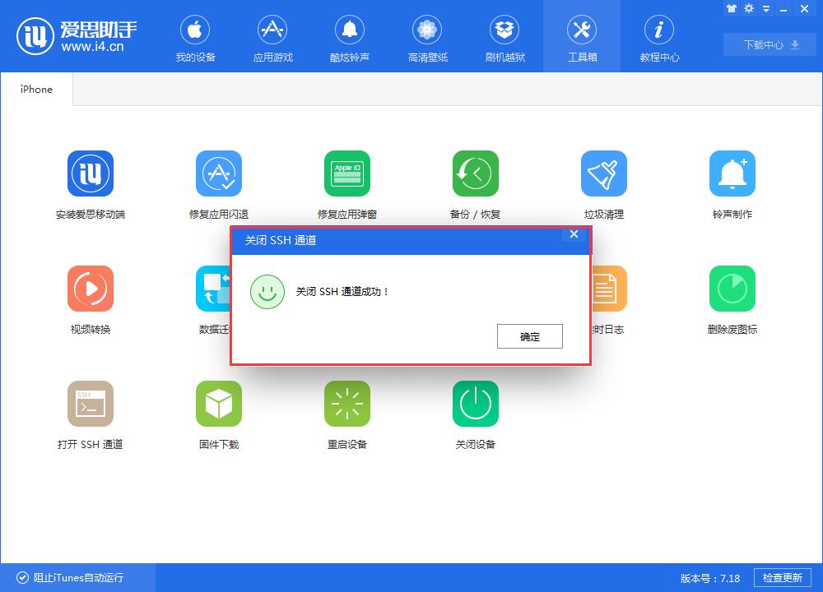Screen dimensions: 823x592
Task: Open 备份 / 恢复 tool
Action: (475, 184)
